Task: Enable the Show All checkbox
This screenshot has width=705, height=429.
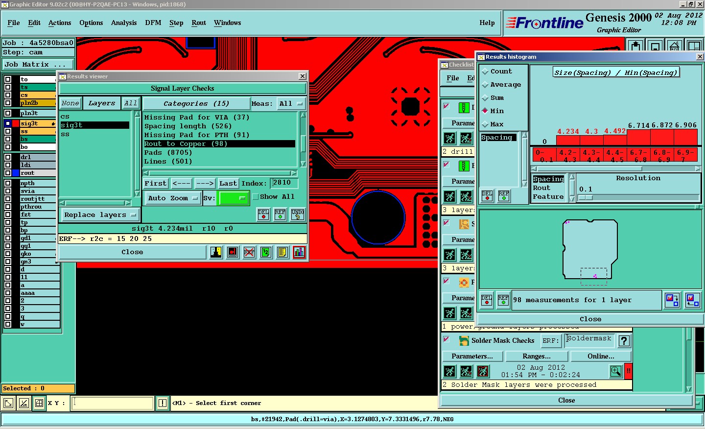Action: 255,197
